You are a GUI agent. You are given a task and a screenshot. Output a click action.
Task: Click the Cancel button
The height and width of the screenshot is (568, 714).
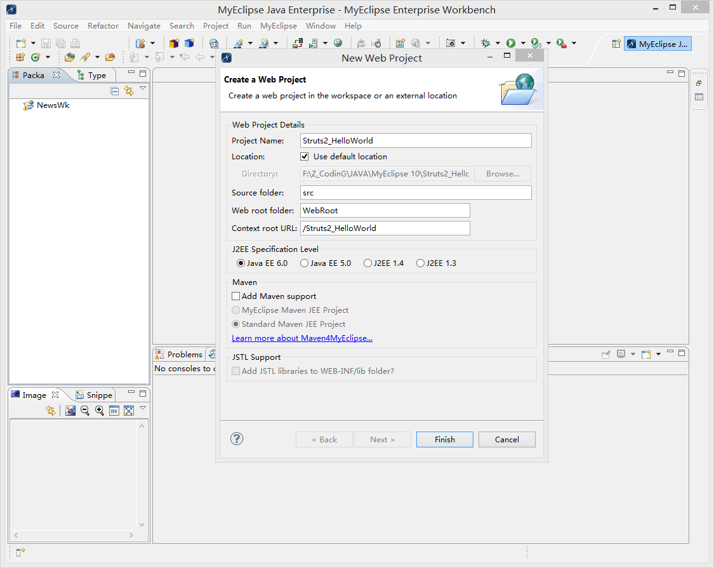pos(507,440)
